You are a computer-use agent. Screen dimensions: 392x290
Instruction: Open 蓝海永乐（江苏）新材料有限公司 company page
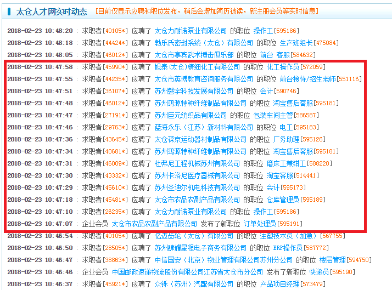coord(204,127)
